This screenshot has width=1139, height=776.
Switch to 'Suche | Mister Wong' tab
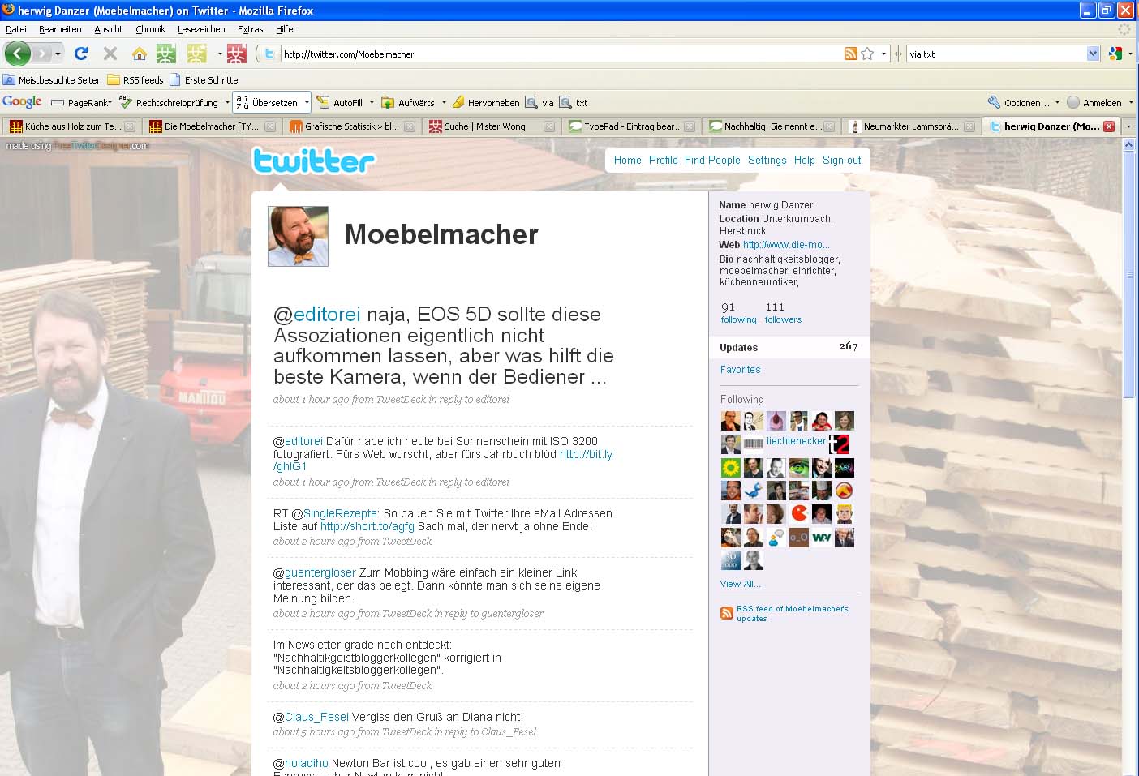click(492, 126)
